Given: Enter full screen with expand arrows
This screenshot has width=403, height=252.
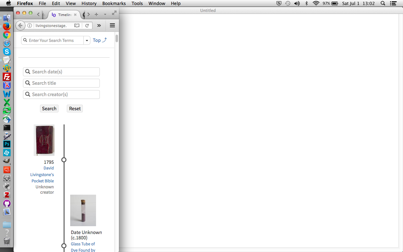Looking at the screenshot, I should pos(114,13).
